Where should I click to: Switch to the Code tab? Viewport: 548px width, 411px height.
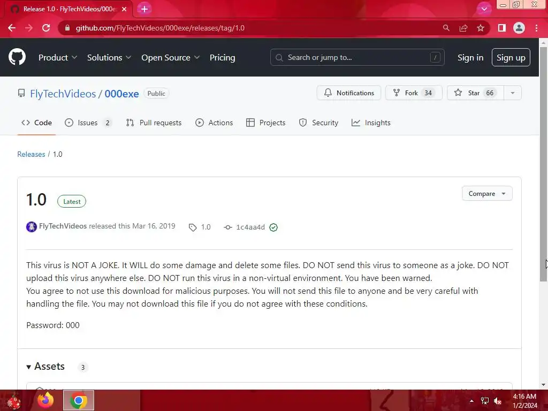[x=37, y=123]
